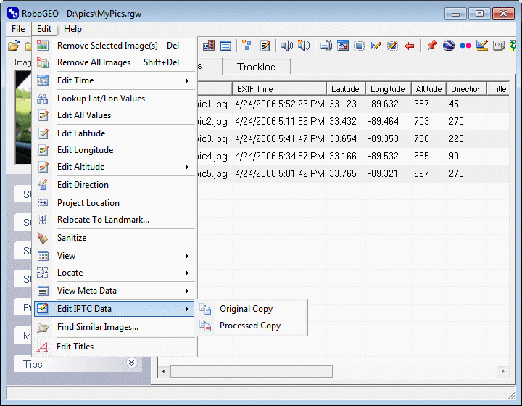Click the blue arrow with pencil toolbar icon
522x406 pixels.
(376, 46)
